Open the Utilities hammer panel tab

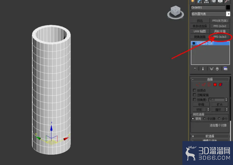click(x=227, y=1)
